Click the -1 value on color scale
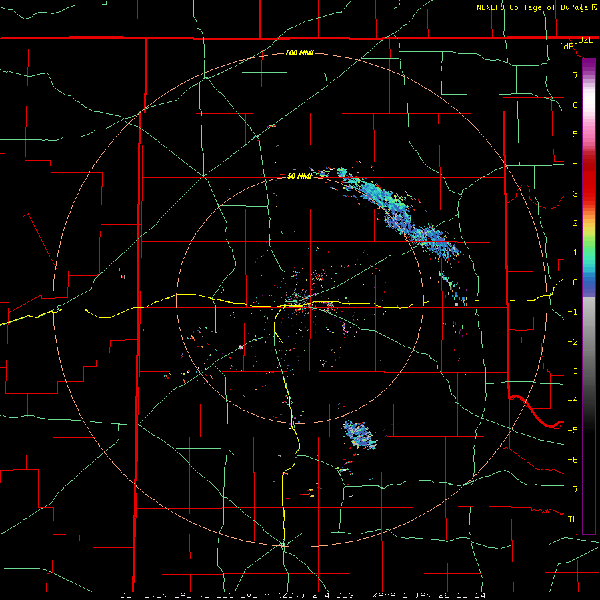Image resolution: width=600 pixels, height=600 pixels. pos(573,312)
